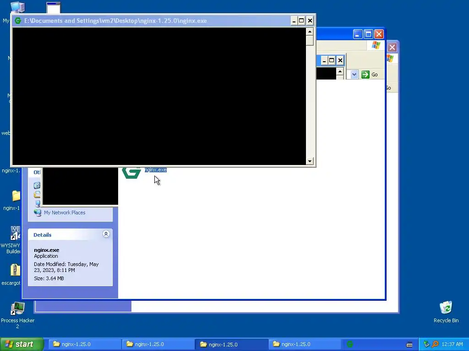Minimize the small background console window

pyautogui.click(x=324, y=61)
